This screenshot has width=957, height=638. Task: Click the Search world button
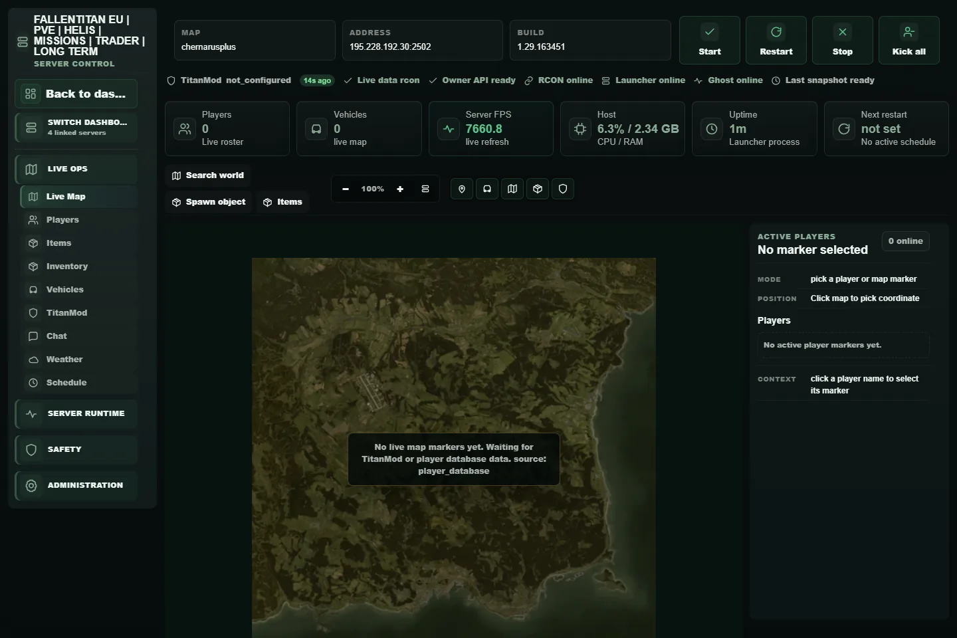208,175
